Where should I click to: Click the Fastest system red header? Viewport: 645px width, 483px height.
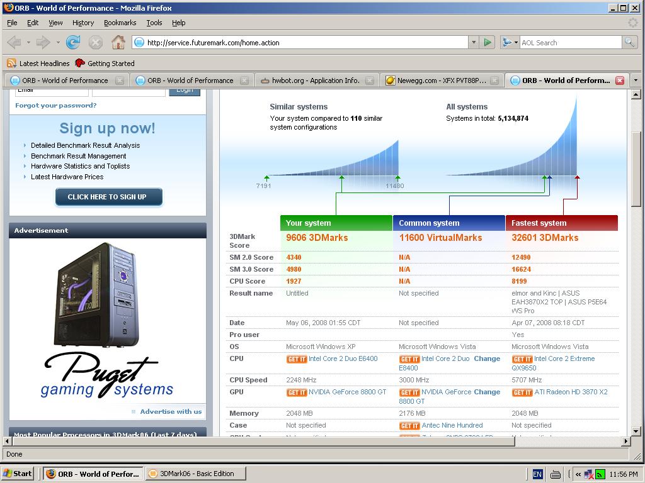[x=562, y=223]
